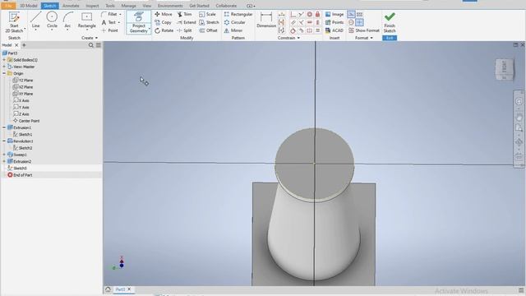Expand the Solid Bodies(1) node
Viewport: 526px width, 296px height.
(4, 60)
